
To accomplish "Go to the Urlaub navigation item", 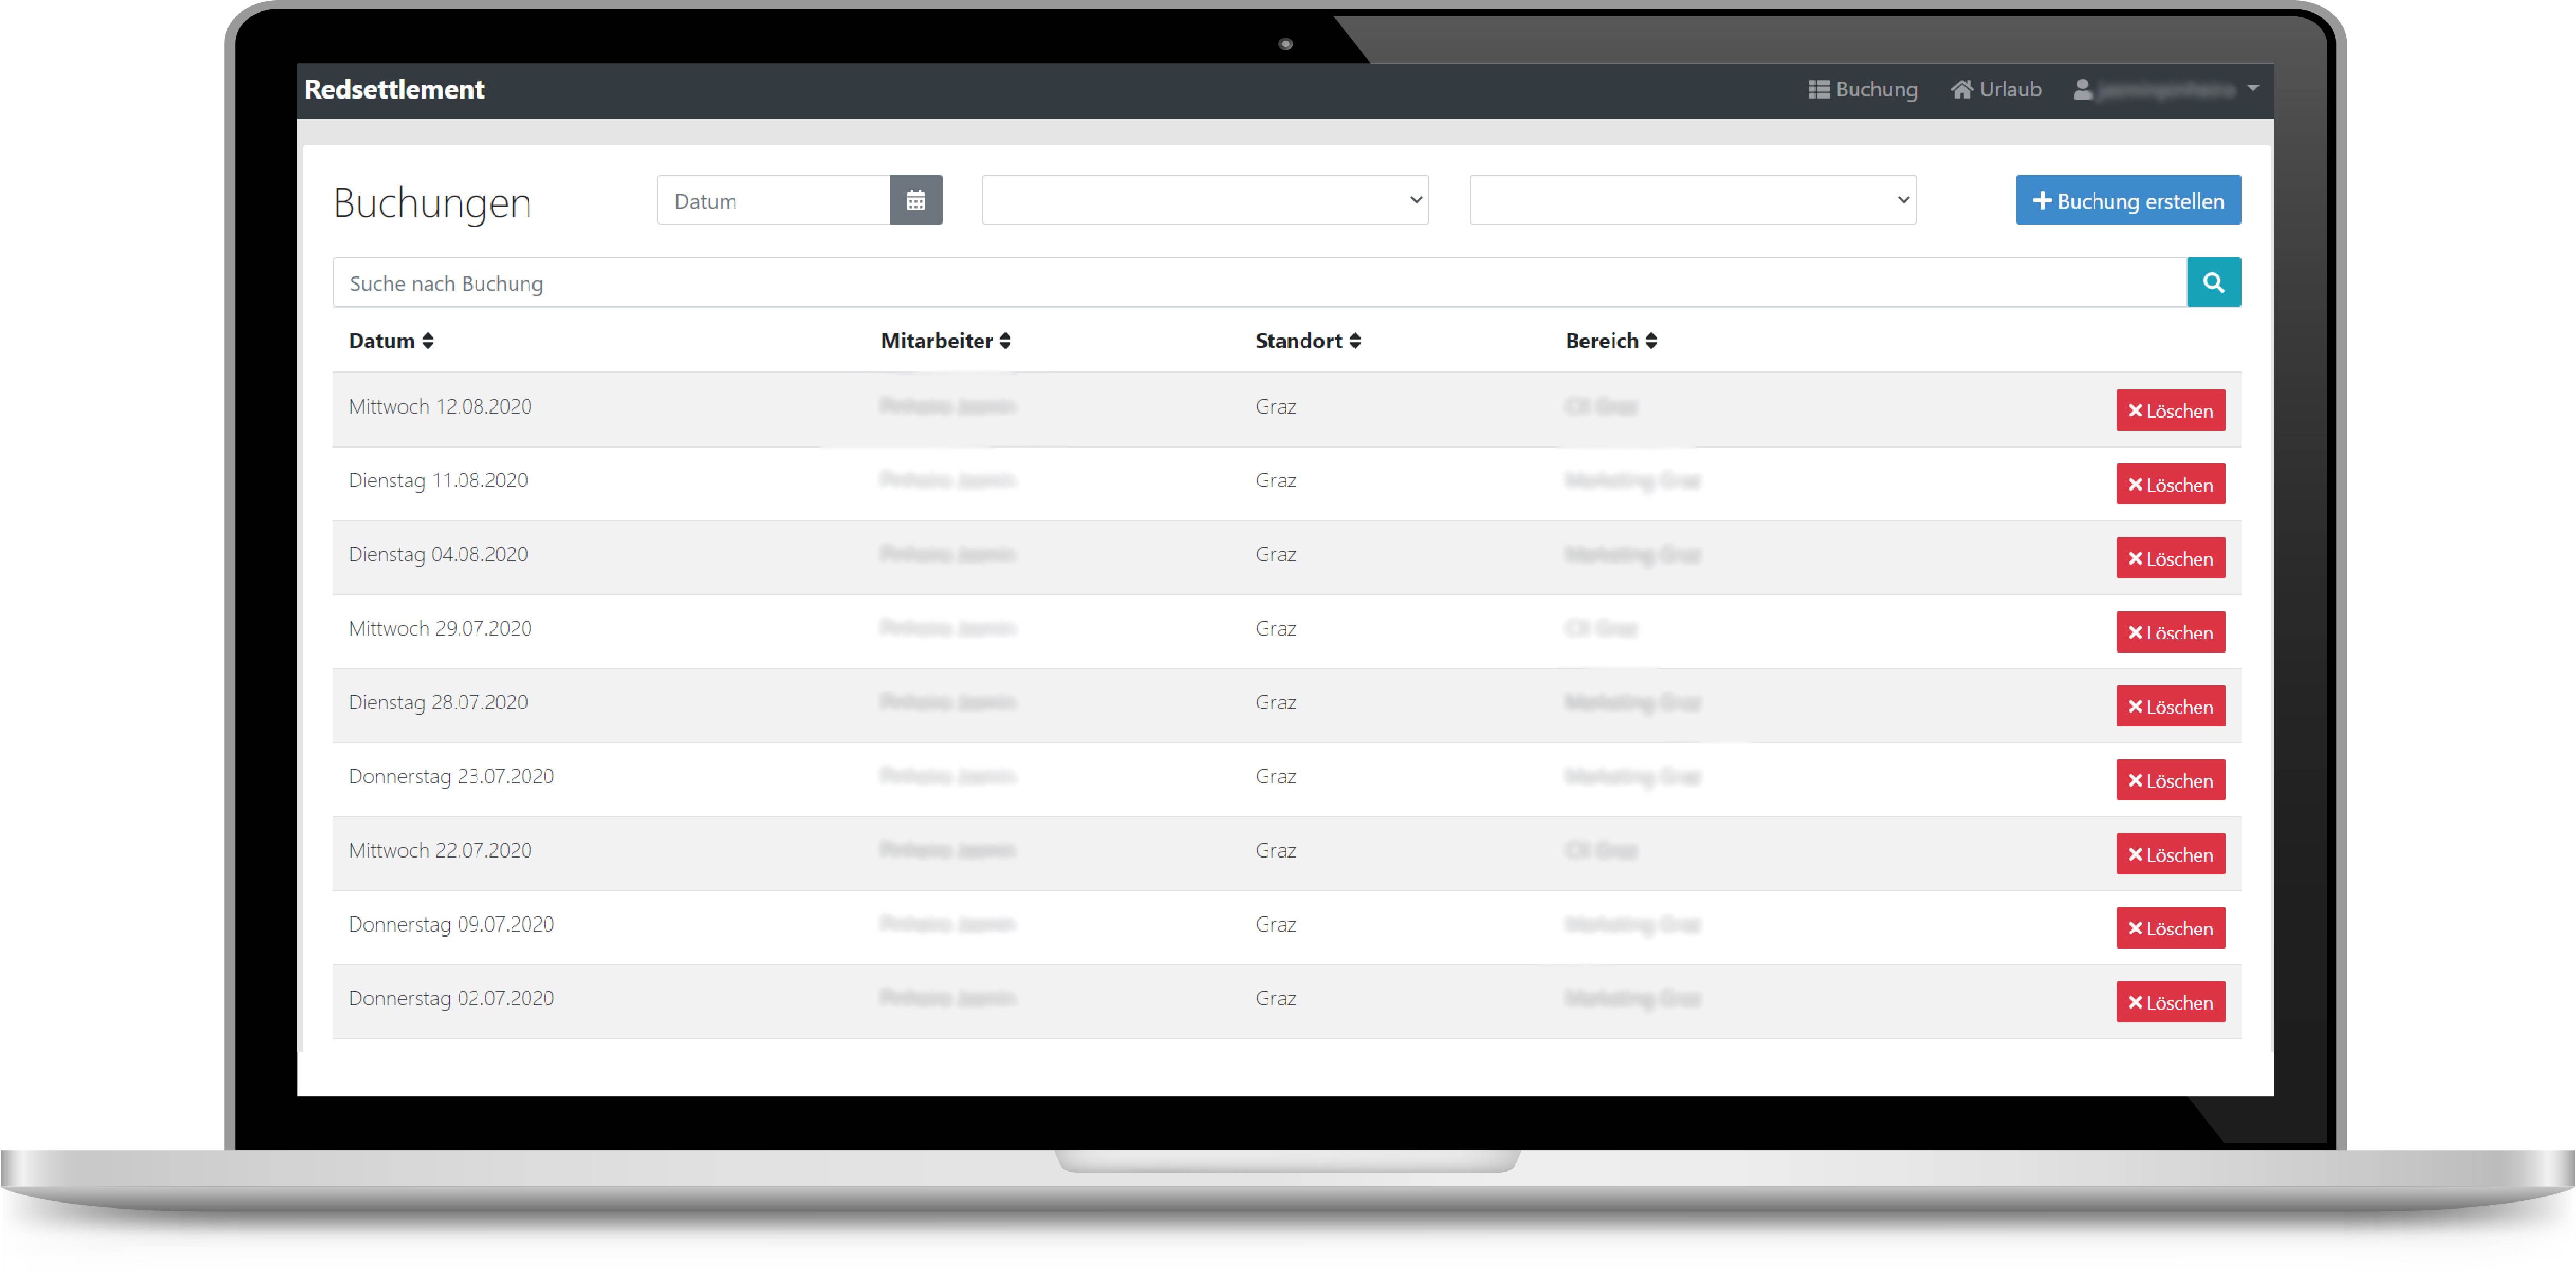I will 1995,90.
